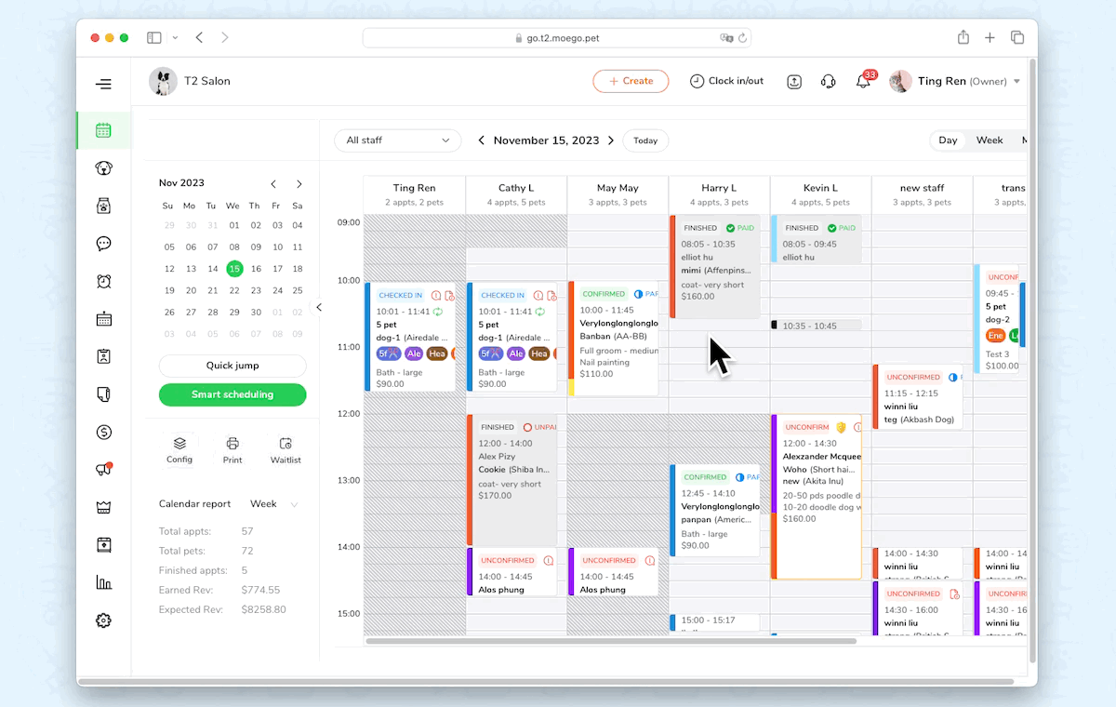Click the Today button
The width and height of the screenshot is (1116, 707).
click(x=645, y=140)
